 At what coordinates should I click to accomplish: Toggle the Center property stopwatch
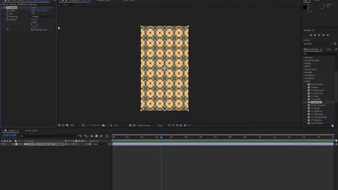7,11
